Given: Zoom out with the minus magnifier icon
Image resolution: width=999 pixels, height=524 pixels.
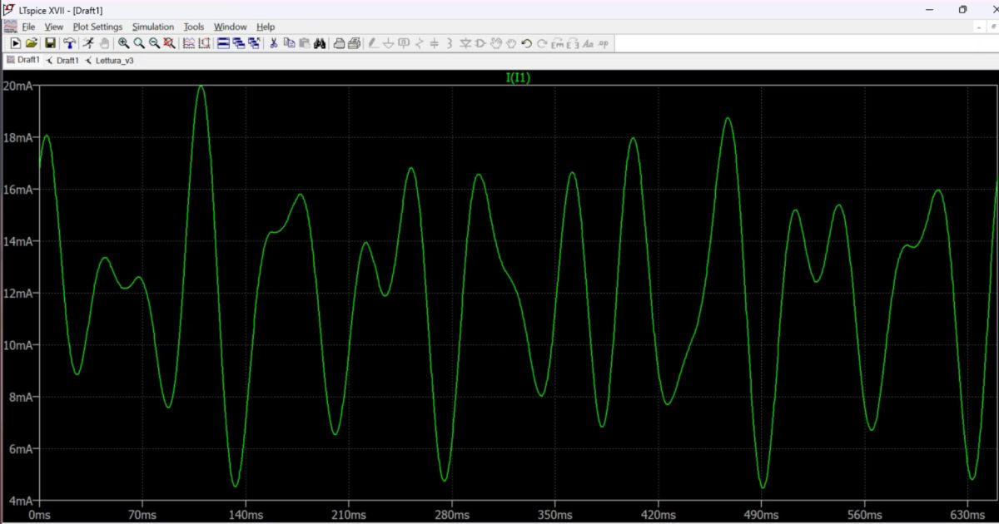Looking at the screenshot, I should [x=154, y=42].
